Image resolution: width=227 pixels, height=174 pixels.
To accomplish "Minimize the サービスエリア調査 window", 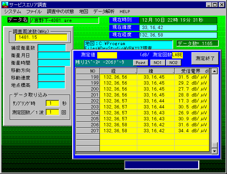I will point(209,5).
